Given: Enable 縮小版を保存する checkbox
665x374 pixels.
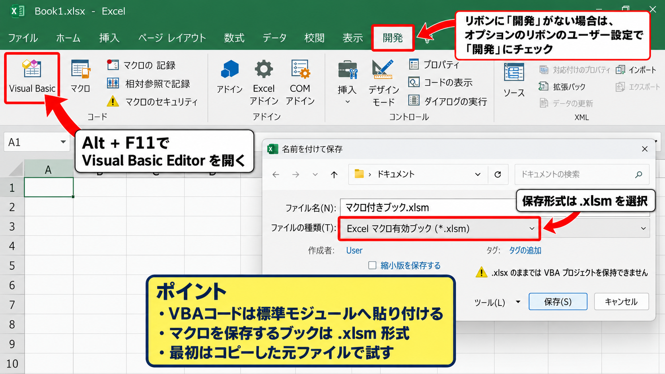Looking at the screenshot, I should pyautogui.click(x=372, y=265).
